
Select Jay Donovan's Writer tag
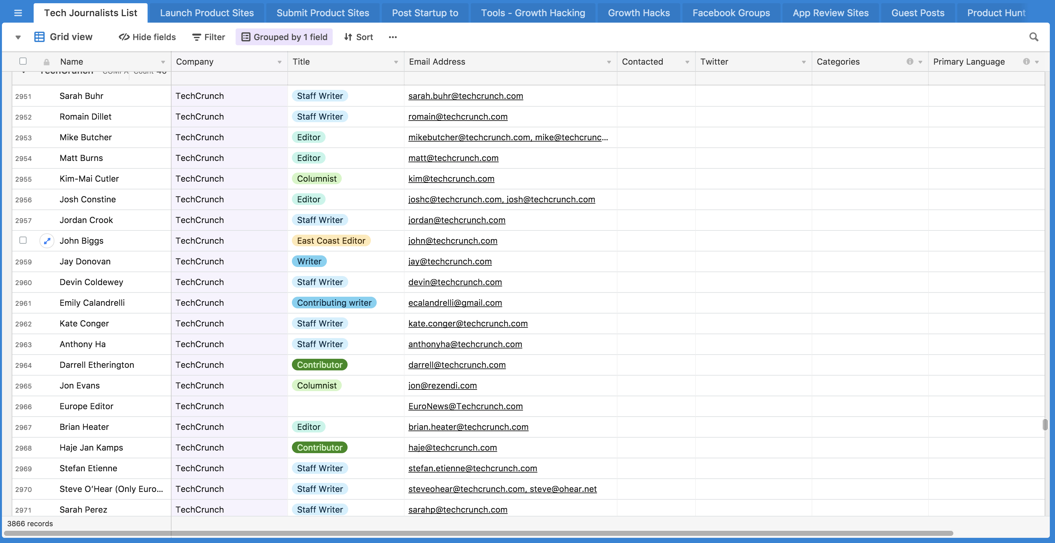pos(309,262)
